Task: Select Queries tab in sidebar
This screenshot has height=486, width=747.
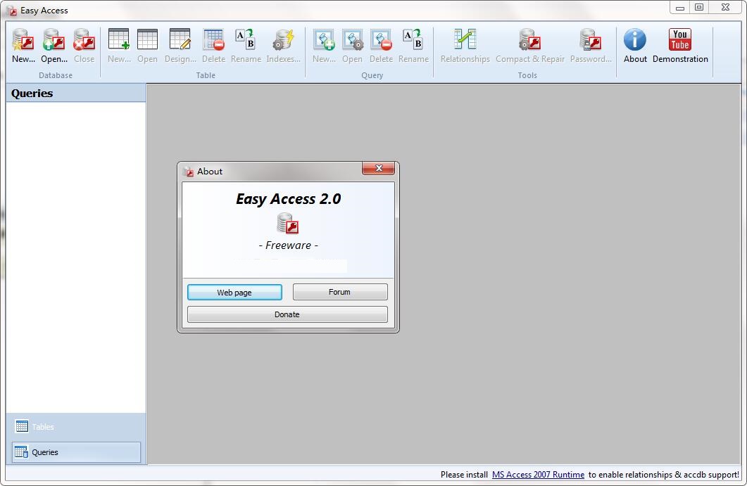Action: tap(76, 452)
